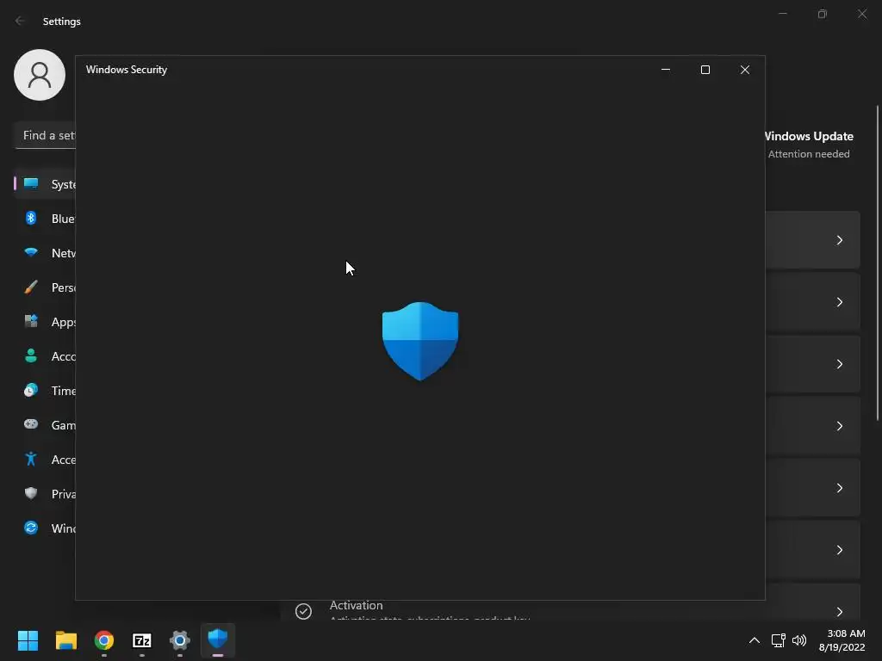This screenshot has width=882, height=661.
Task: Click Windows Security shield in the taskbar
Action: tap(218, 639)
